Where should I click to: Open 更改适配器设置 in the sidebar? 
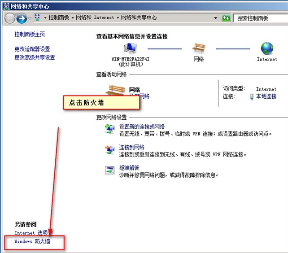(x=32, y=49)
